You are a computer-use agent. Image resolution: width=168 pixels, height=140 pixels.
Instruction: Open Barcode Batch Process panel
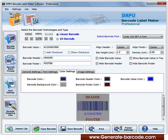11,63
